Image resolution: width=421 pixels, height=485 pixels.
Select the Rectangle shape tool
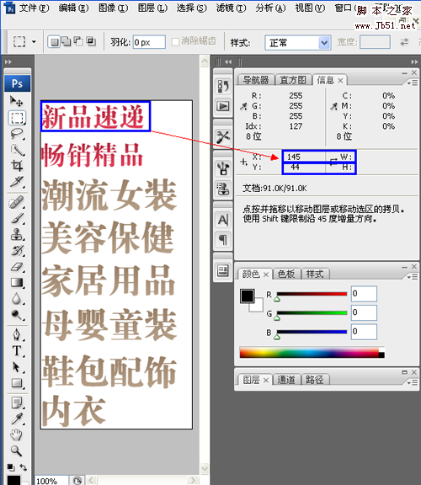coord(17,383)
